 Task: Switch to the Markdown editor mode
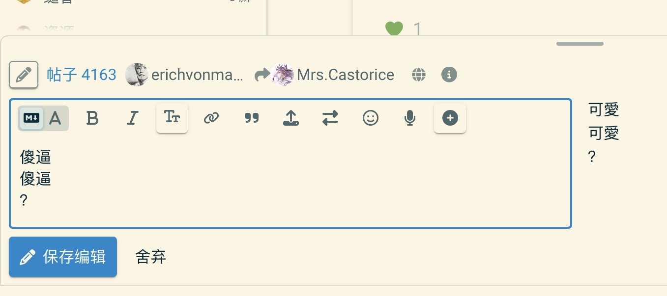pos(31,118)
